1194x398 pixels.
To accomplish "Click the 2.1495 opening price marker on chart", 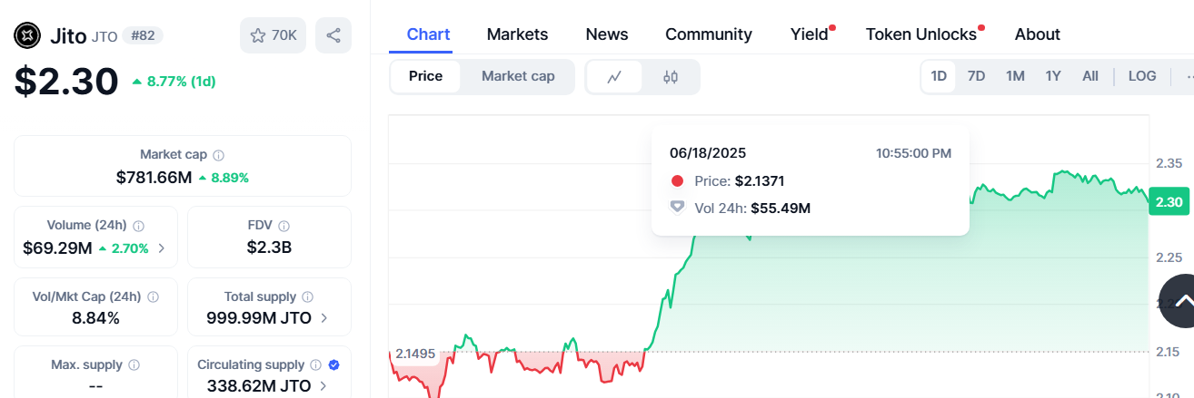I will (x=415, y=354).
